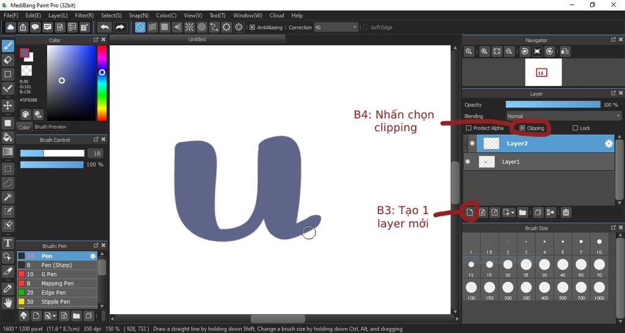The height and width of the screenshot is (333, 625).
Task: Select the Brush tool in left toolbar
Action: point(7,46)
